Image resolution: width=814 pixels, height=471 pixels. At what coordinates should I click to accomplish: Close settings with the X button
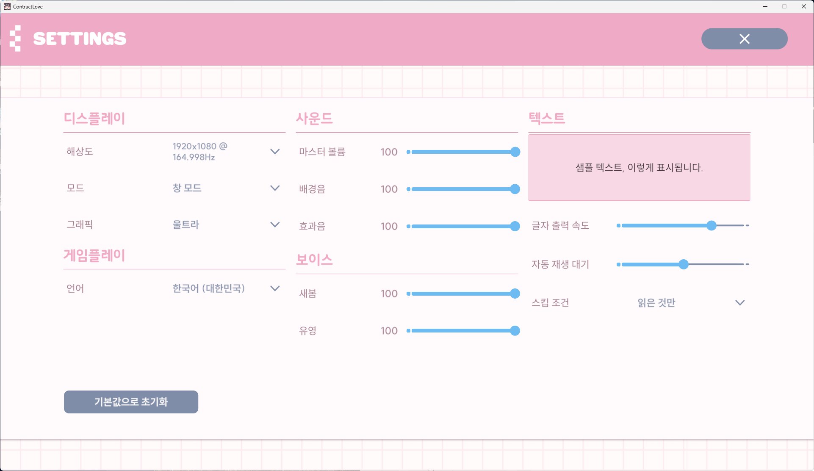[x=744, y=39]
